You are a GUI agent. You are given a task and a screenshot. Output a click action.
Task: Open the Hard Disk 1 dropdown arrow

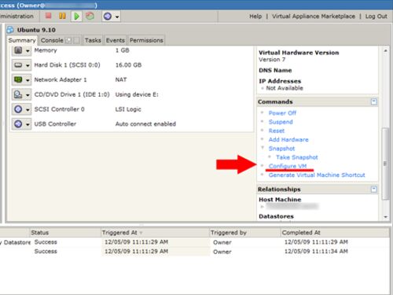(x=28, y=65)
